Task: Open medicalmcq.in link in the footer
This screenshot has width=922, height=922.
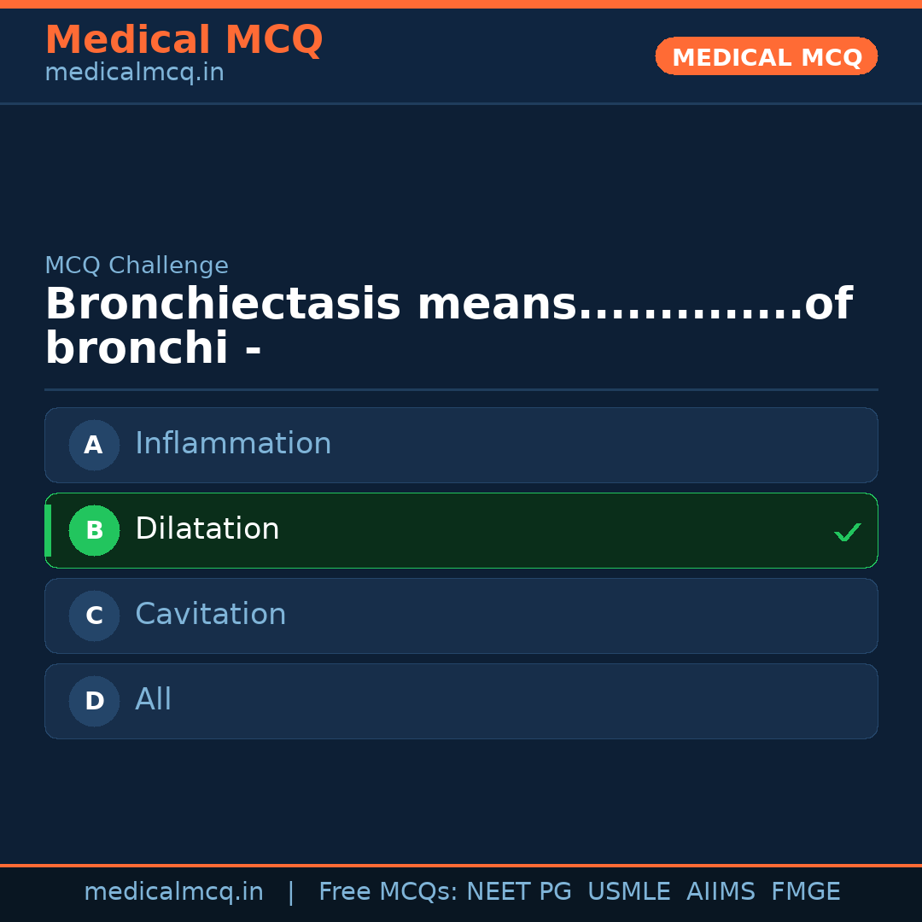Action: click(x=173, y=892)
